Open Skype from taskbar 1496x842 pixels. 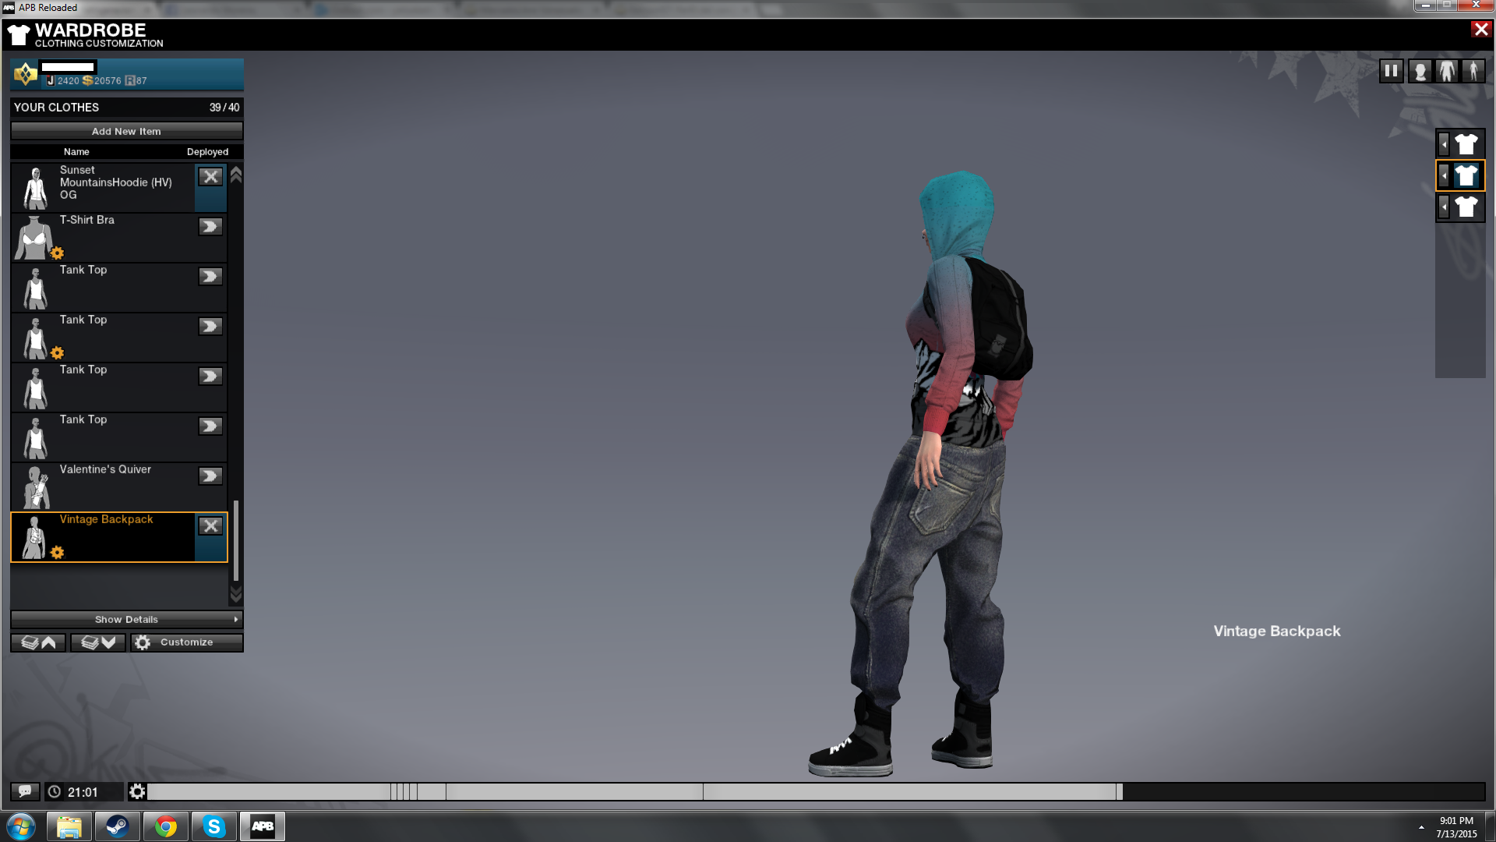213,826
